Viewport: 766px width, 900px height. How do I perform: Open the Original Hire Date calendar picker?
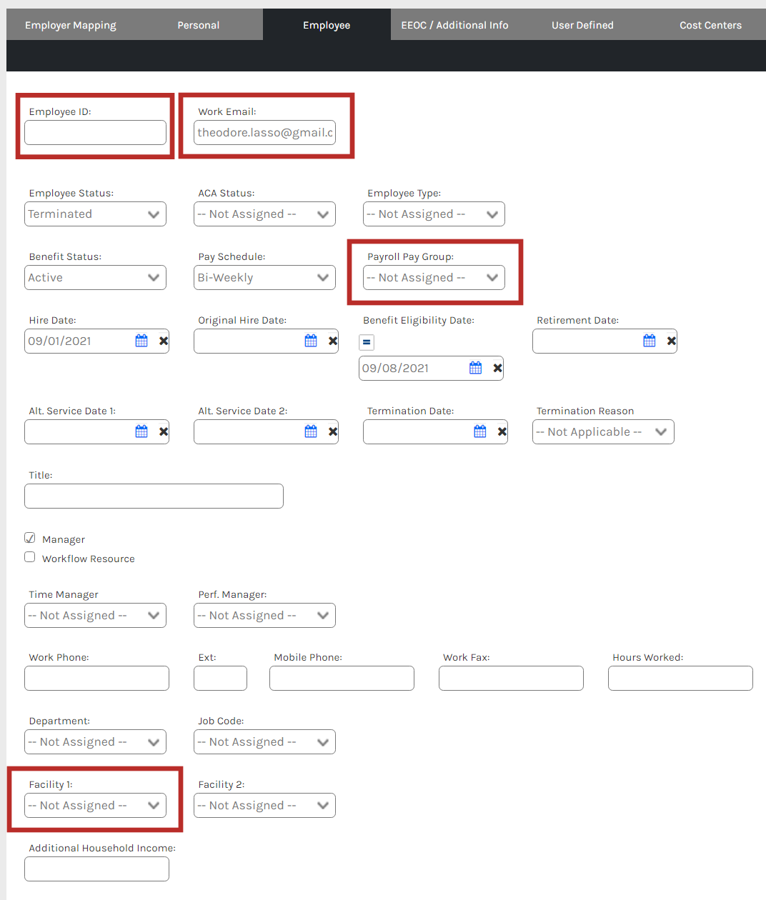tap(311, 341)
